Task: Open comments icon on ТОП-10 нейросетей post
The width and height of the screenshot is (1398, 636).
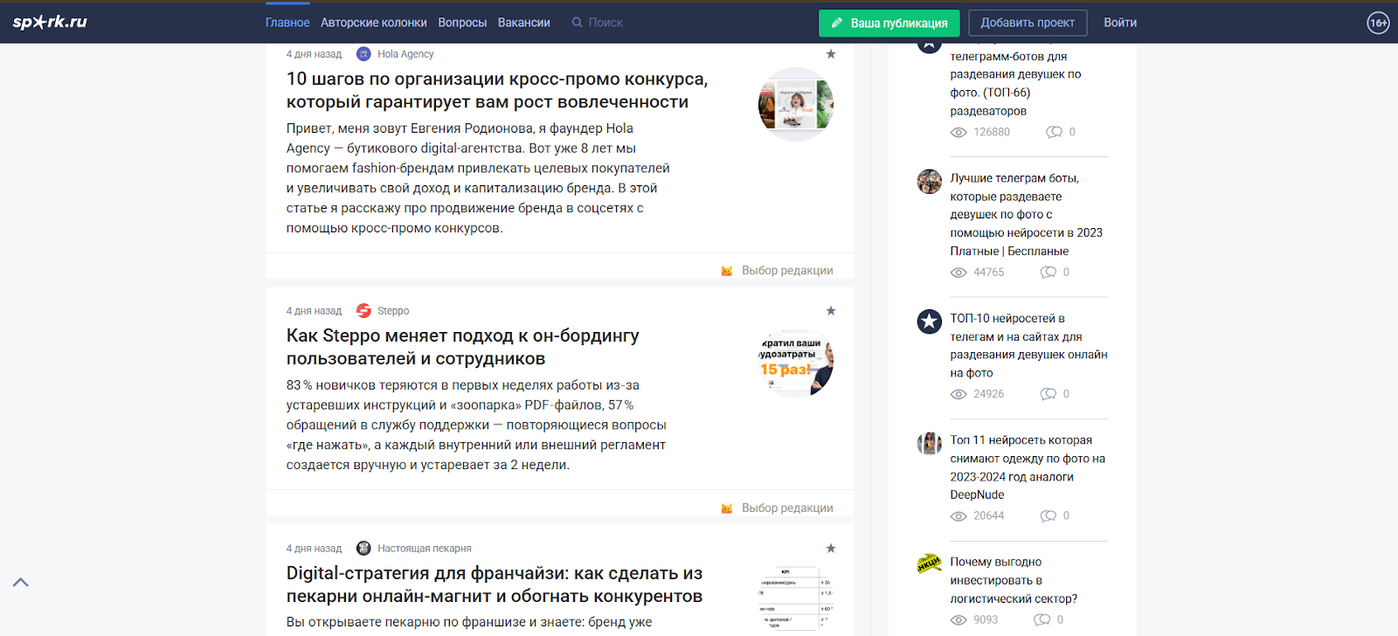Action: pos(1048,394)
